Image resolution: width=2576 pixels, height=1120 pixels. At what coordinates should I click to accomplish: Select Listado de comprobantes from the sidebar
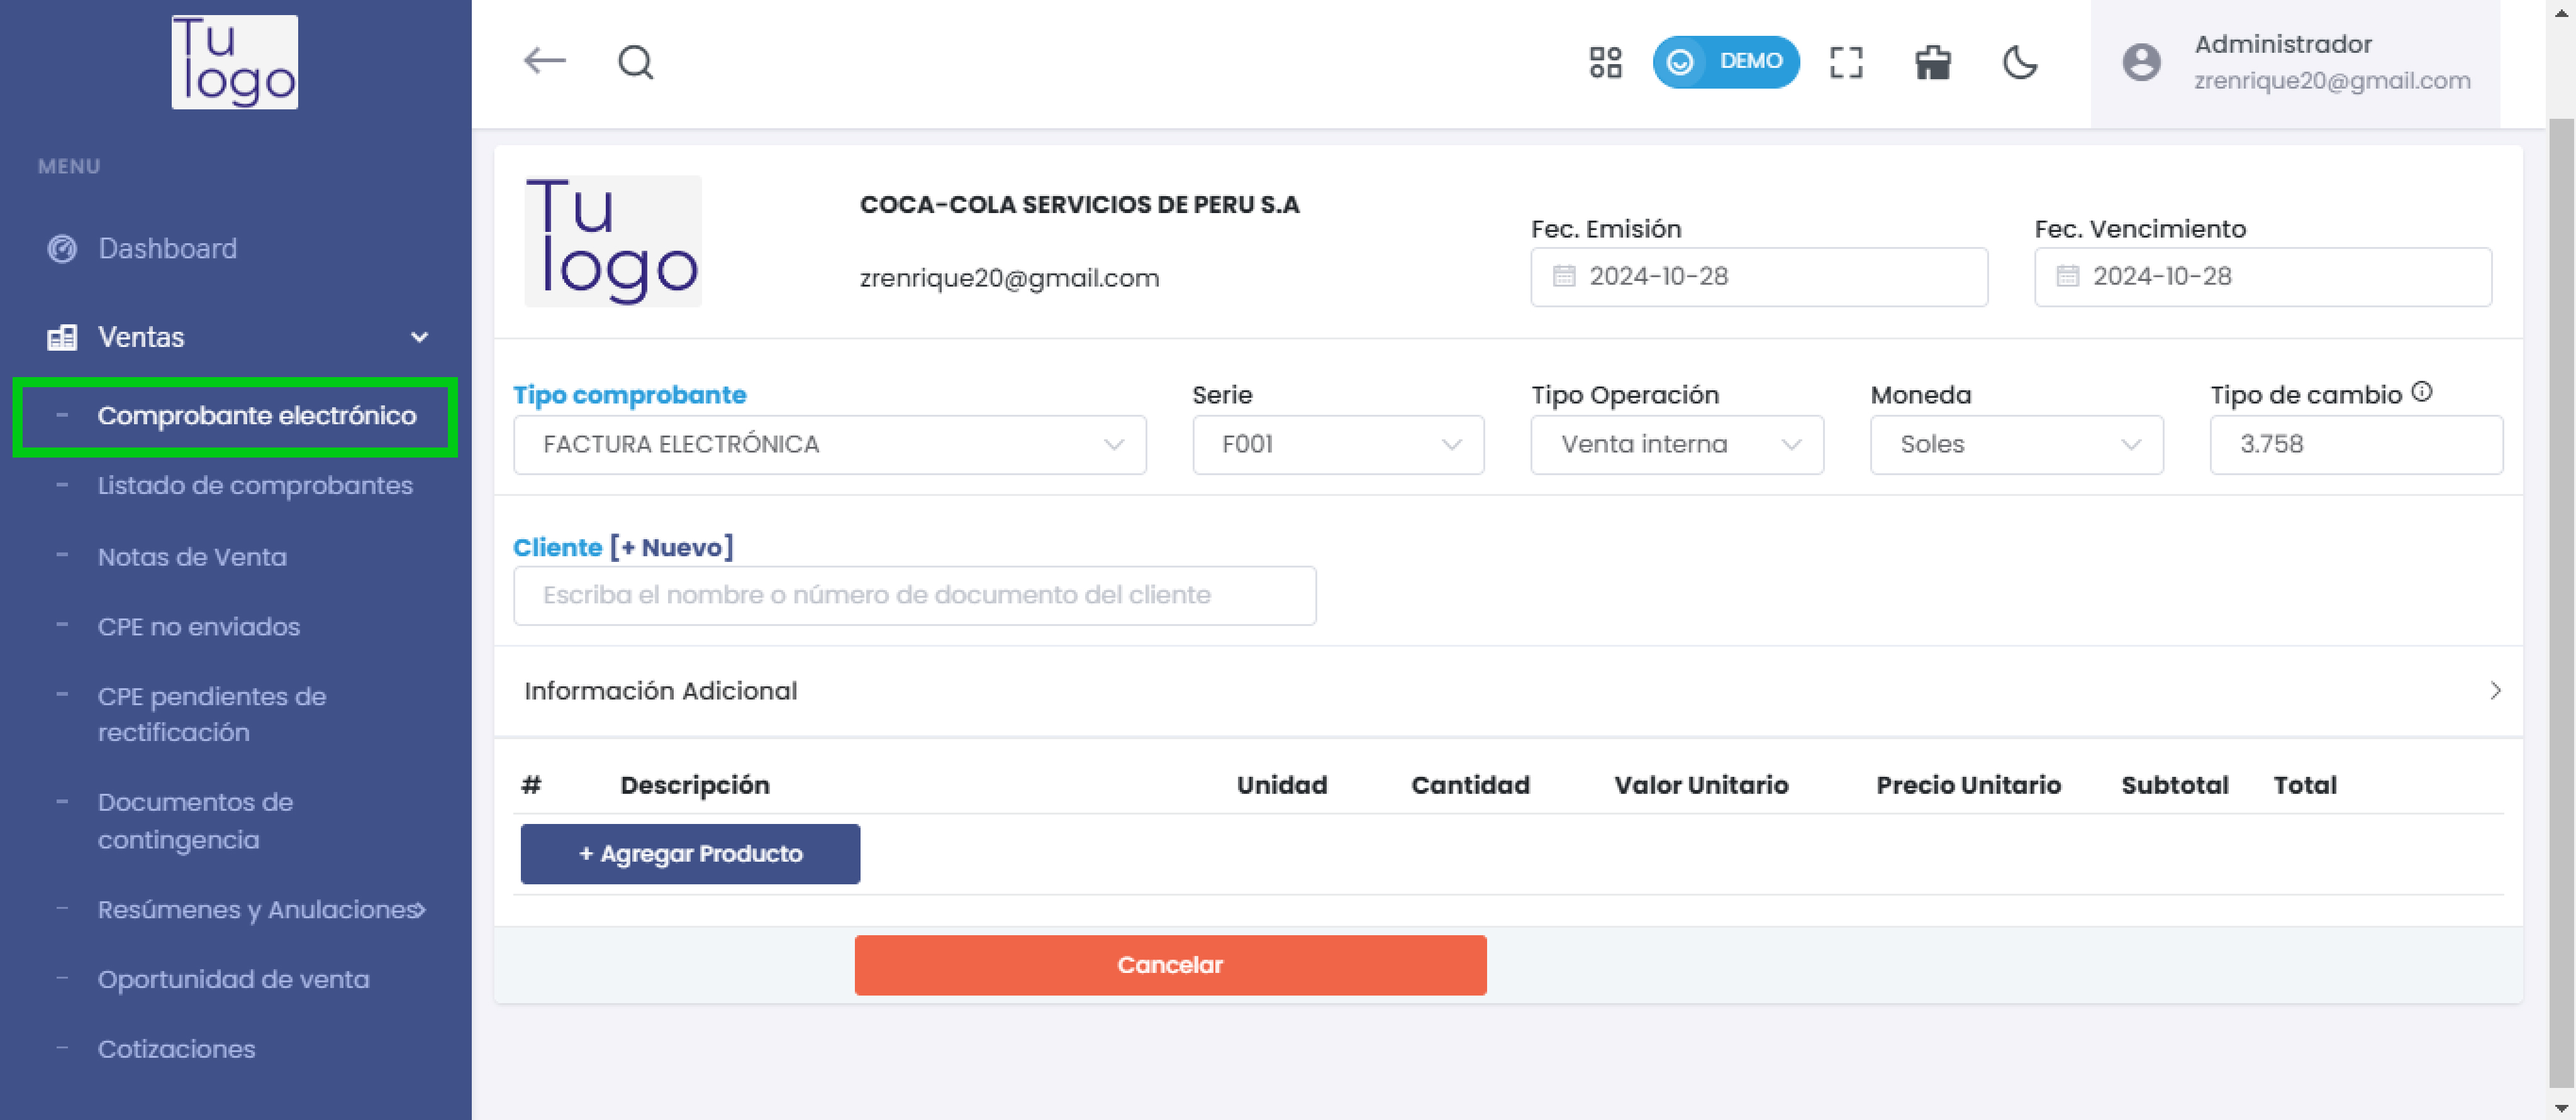coord(257,486)
